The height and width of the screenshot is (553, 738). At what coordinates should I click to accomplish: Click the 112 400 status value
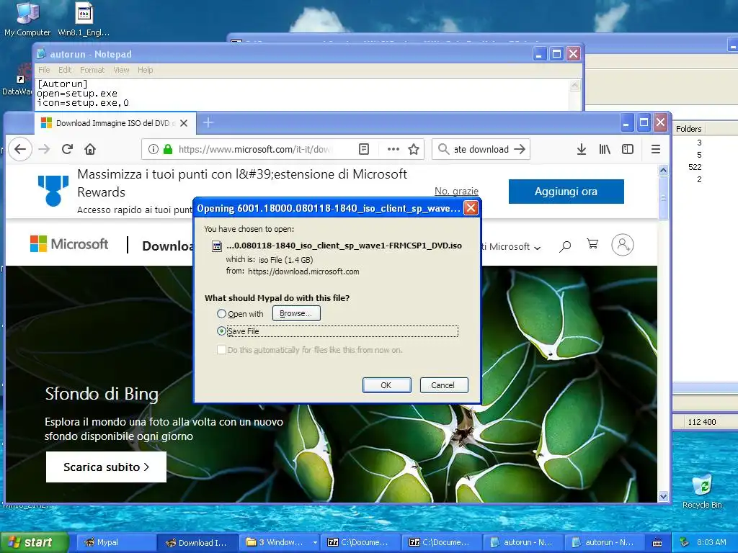pyautogui.click(x=701, y=422)
